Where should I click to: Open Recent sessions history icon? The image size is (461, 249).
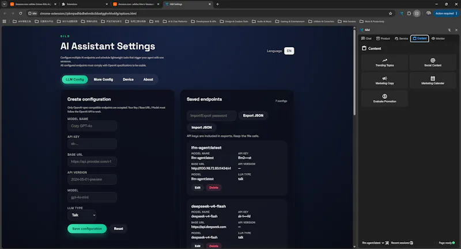(411, 243)
